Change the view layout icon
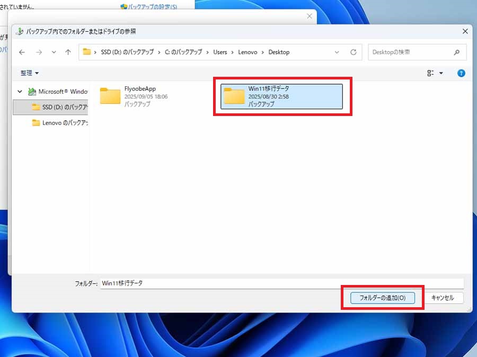Image resolution: width=477 pixels, height=357 pixels. coord(430,73)
